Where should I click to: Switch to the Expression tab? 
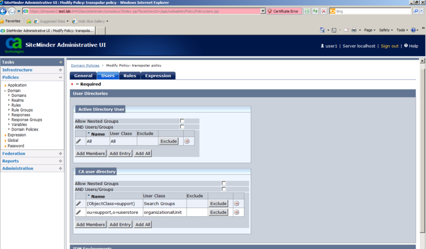click(158, 76)
